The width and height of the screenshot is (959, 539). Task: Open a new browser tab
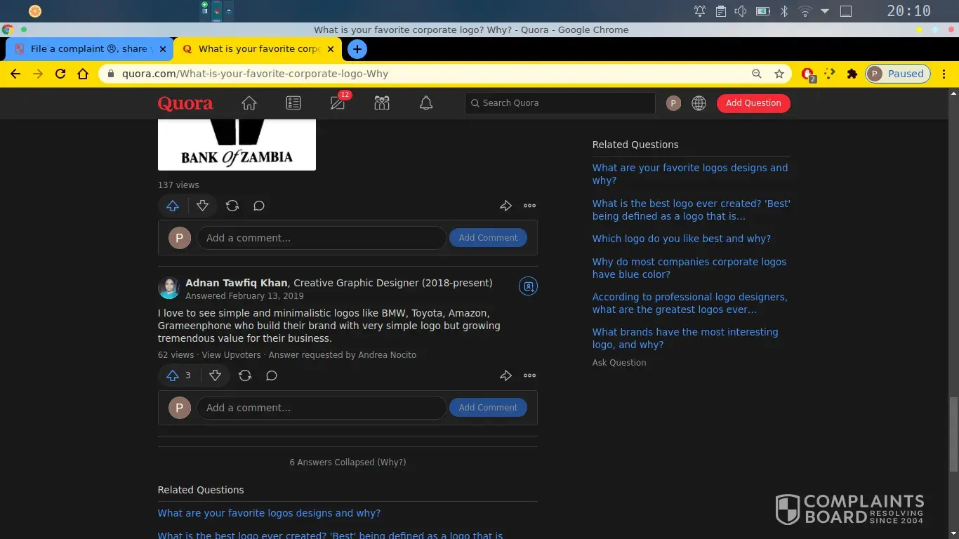click(357, 49)
